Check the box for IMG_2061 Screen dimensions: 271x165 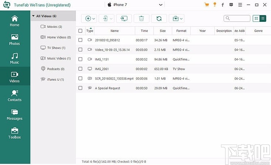pos(80,69)
